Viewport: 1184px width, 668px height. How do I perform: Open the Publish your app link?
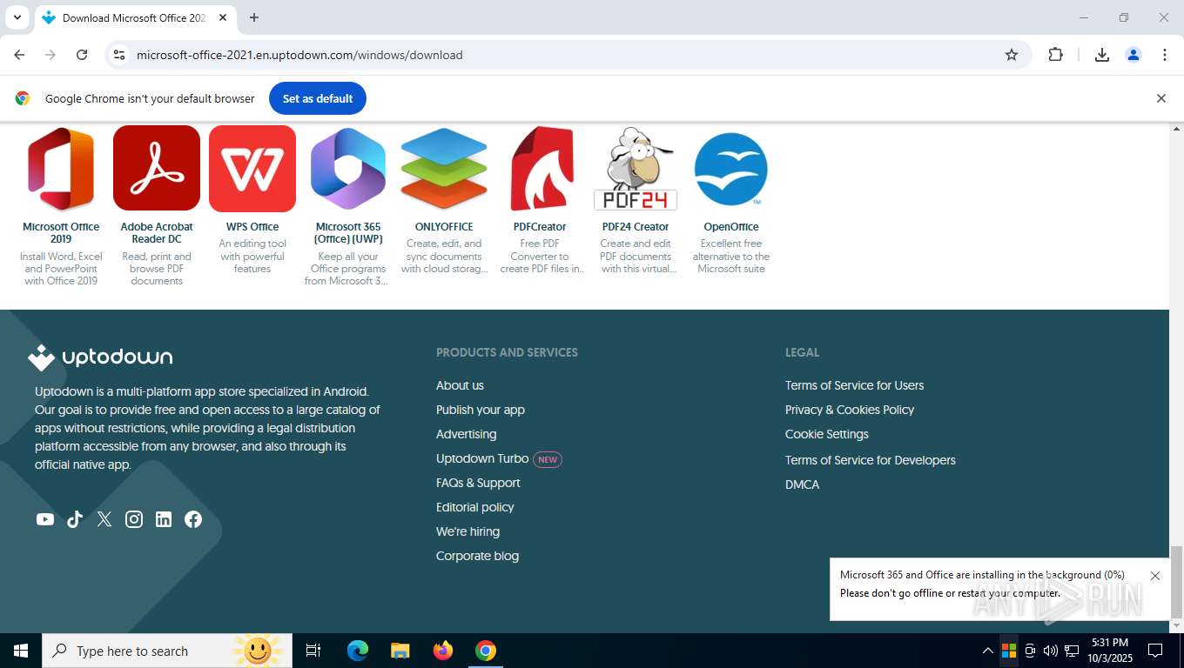coord(481,410)
